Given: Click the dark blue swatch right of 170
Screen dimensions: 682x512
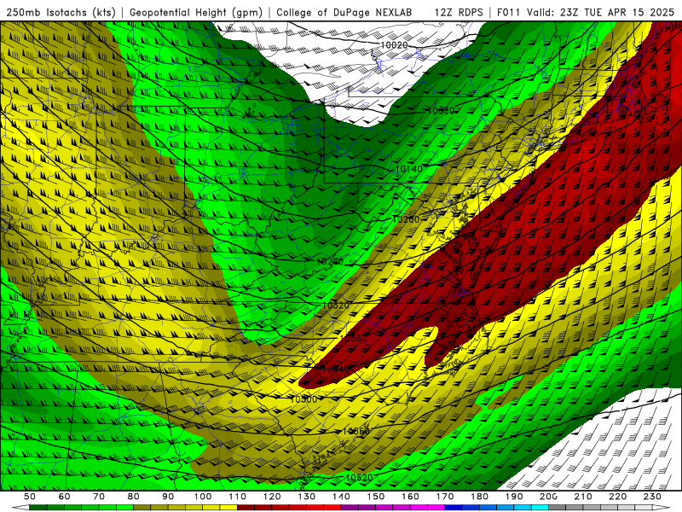Looking at the screenshot, I should [x=454, y=508].
